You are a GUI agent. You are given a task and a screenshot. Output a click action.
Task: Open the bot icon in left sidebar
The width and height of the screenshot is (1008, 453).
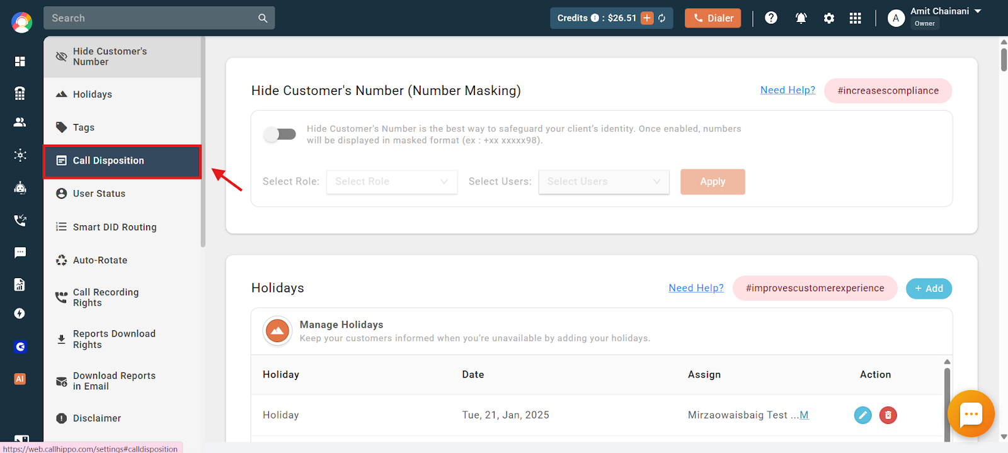point(20,187)
